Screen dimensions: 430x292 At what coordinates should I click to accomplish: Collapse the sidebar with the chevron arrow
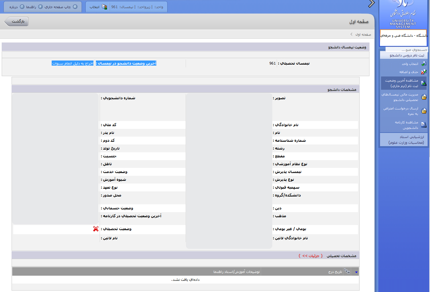(x=371, y=4)
